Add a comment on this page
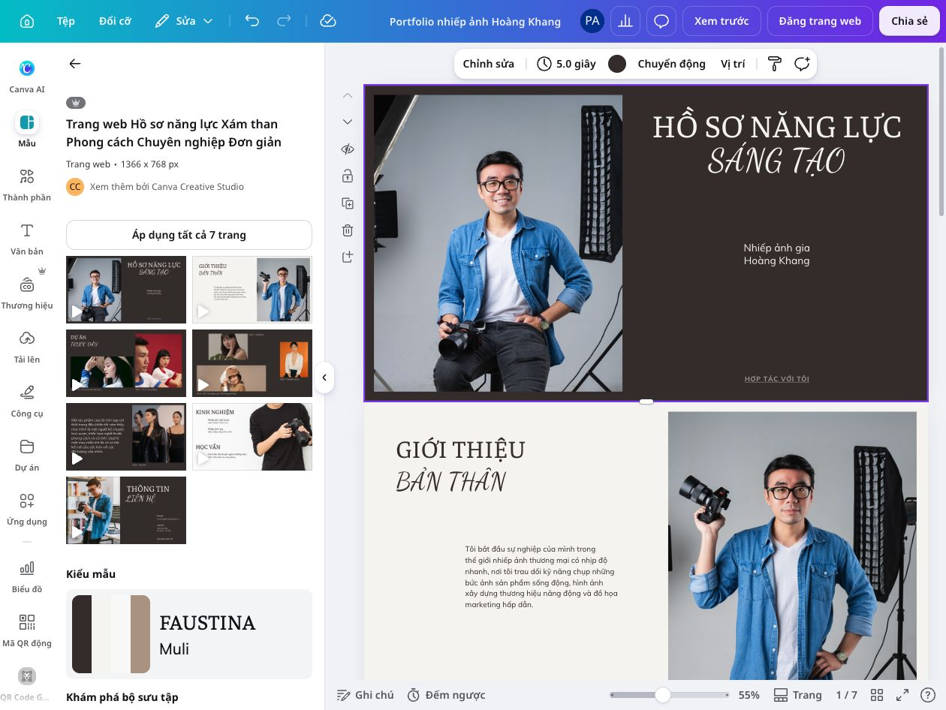Image resolution: width=946 pixels, height=710 pixels. [x=802, y=64]
